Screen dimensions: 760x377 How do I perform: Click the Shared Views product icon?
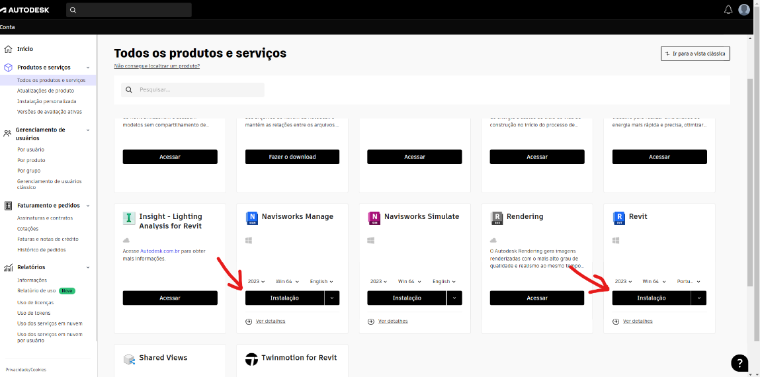tap(129, 359)
